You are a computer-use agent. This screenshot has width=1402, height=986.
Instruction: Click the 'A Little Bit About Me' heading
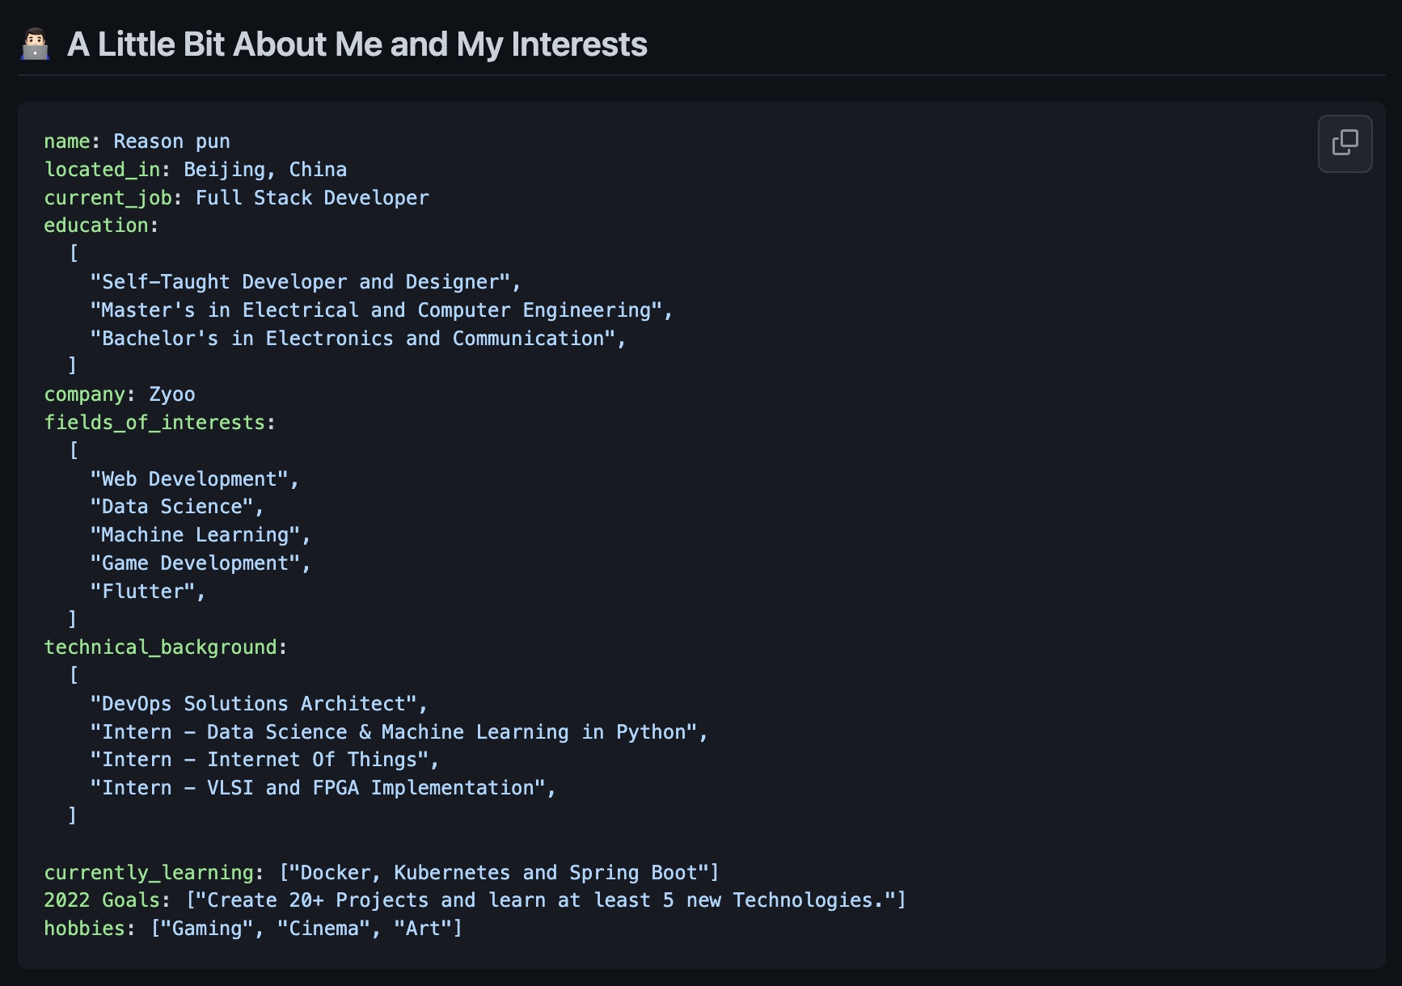pos(357,44)
